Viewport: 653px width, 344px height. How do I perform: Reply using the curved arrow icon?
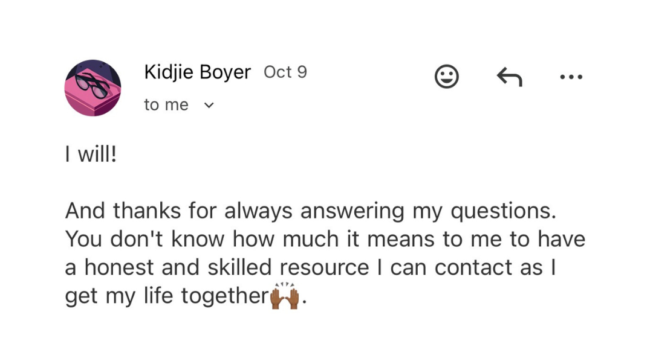pos(509,77)
